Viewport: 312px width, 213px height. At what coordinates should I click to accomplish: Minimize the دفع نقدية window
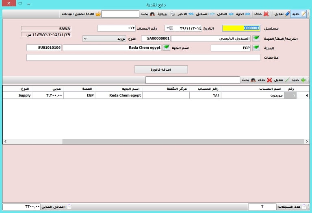pyautogui.click(x=29, y=4)
